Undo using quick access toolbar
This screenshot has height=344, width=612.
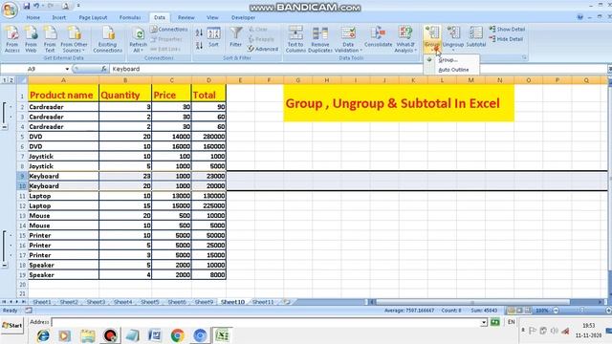(36, 6)
